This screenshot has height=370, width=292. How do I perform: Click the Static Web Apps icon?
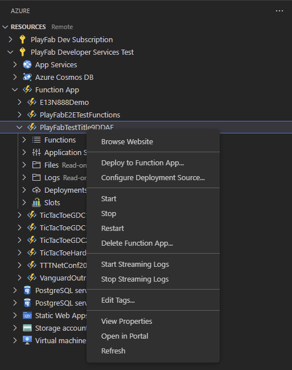point(27,315)
